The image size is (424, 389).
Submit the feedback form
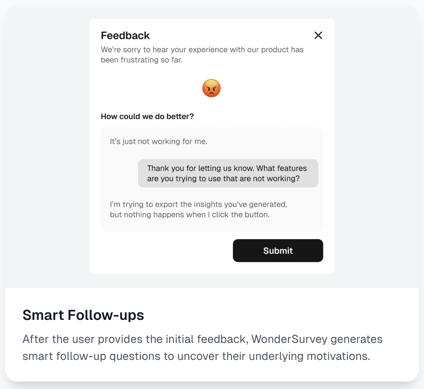coord(278,250)
